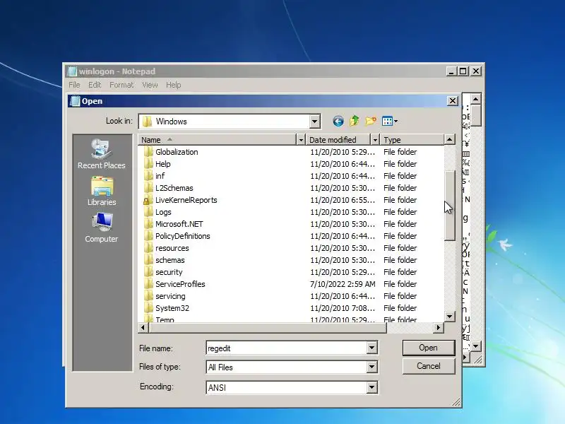Expand the Look in Windows dropdown
This screenshot has height=424, width=565.
pos(314,122)
